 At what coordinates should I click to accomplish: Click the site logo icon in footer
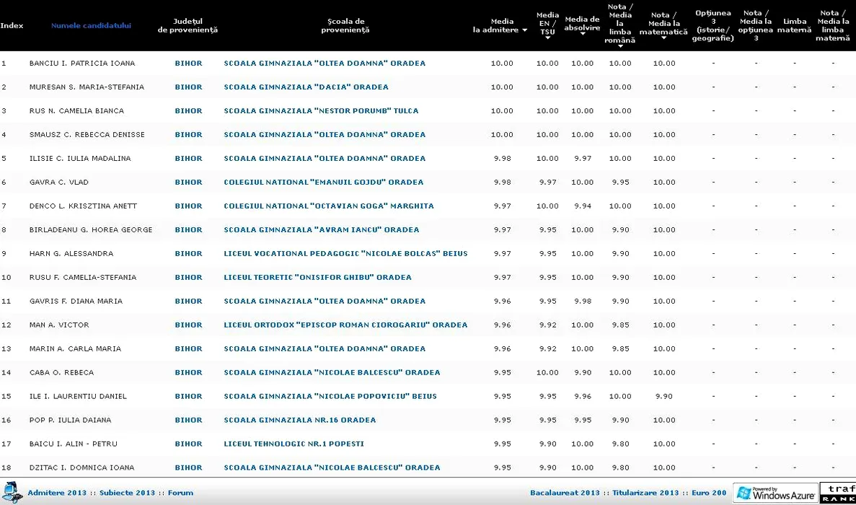[x=12, y=492]
